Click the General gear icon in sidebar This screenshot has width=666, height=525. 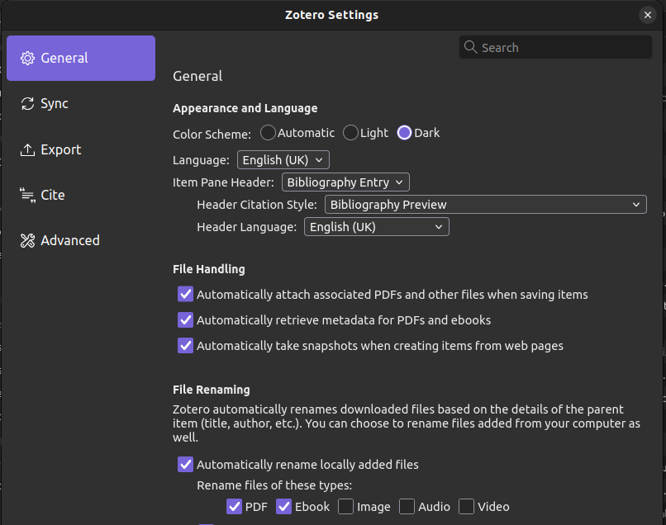click(x=28, y=59)
